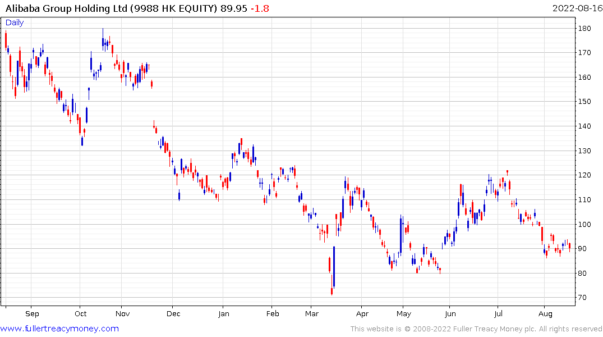Viewport: 603px width, 337px height.
Task: Select the Jul month axis label
Action: (x=499, y=314)
